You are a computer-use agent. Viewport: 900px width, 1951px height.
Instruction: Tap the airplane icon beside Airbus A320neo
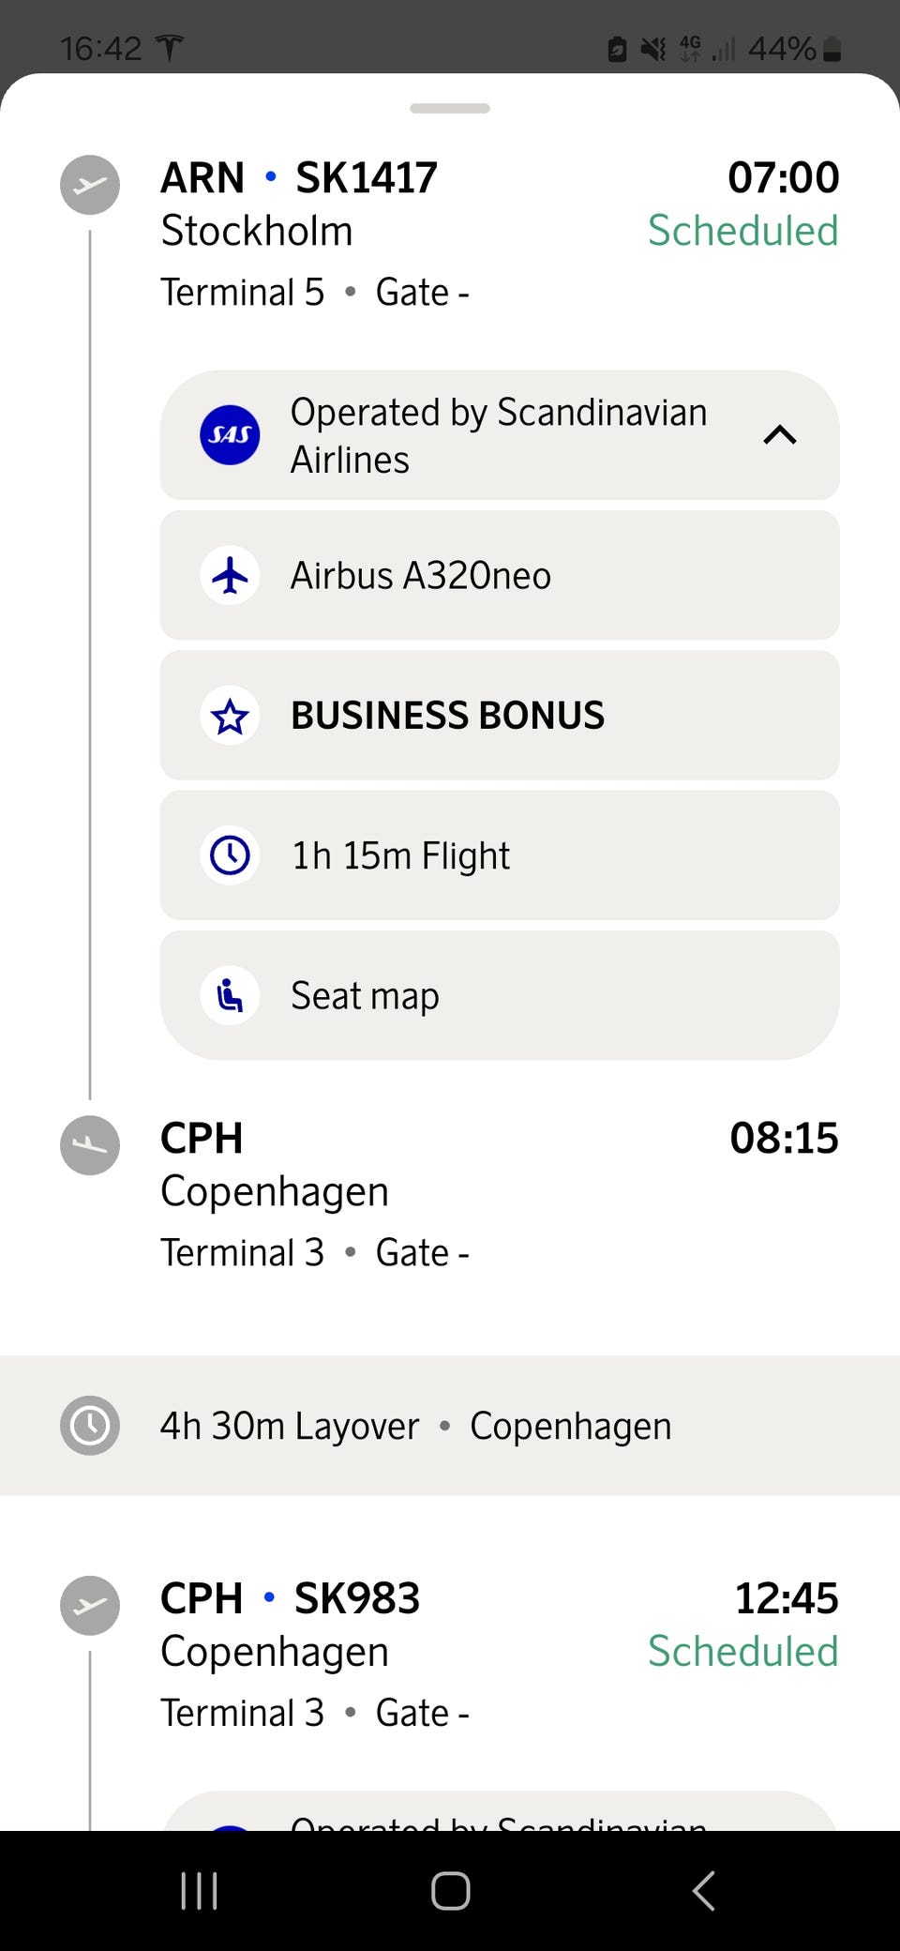point(230,575)
